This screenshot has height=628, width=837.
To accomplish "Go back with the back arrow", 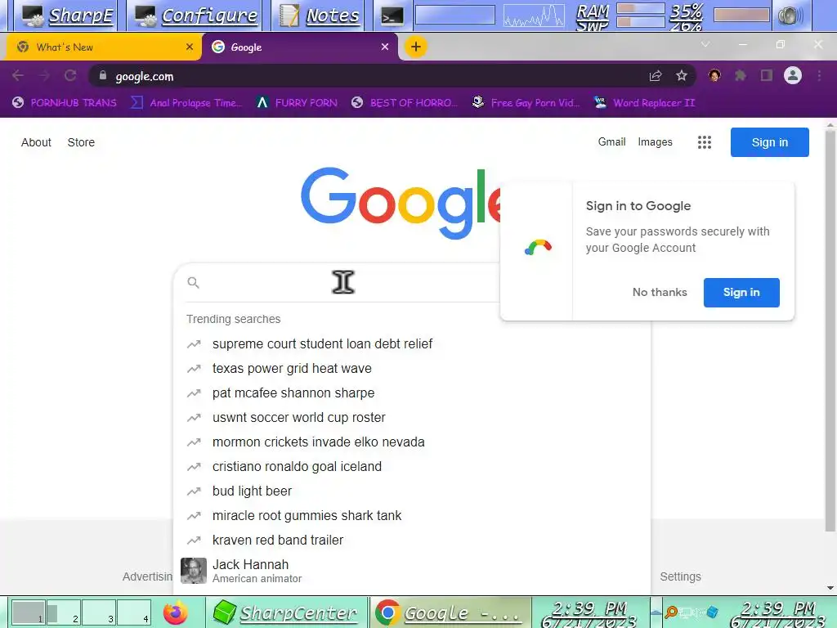I will pos(18,76).
